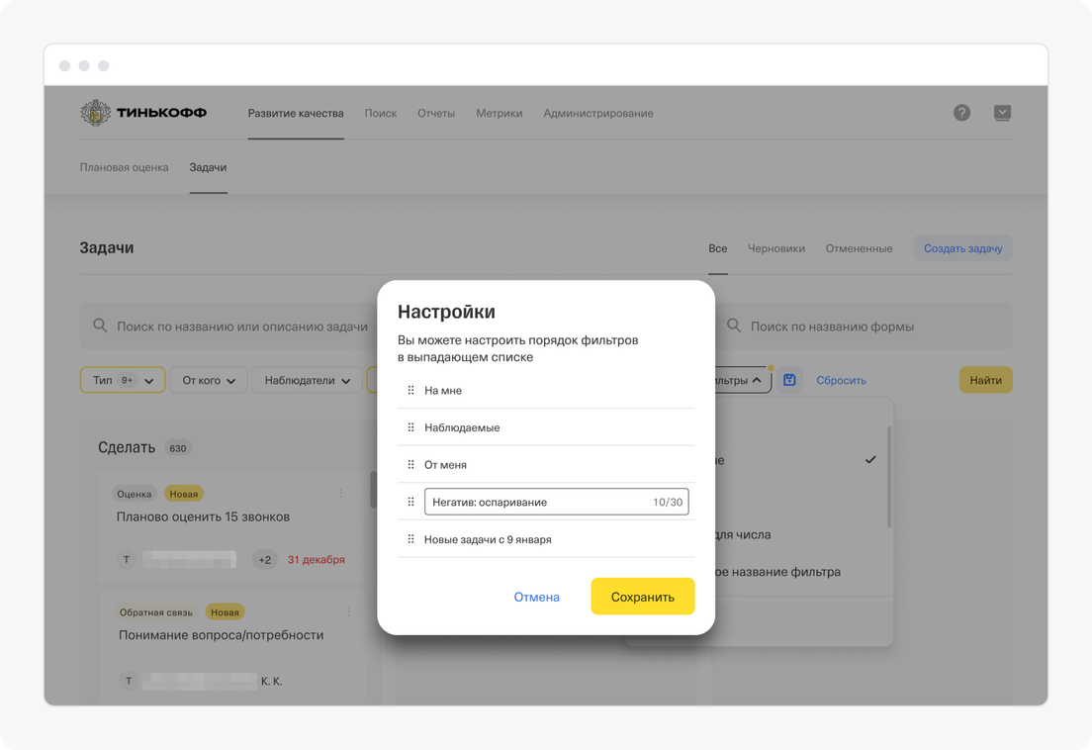Image resolution: width=1092 pixels, height=750 pixels.
Task: Switch to the "Плановая оценка" tab
Action: [124, 167]
